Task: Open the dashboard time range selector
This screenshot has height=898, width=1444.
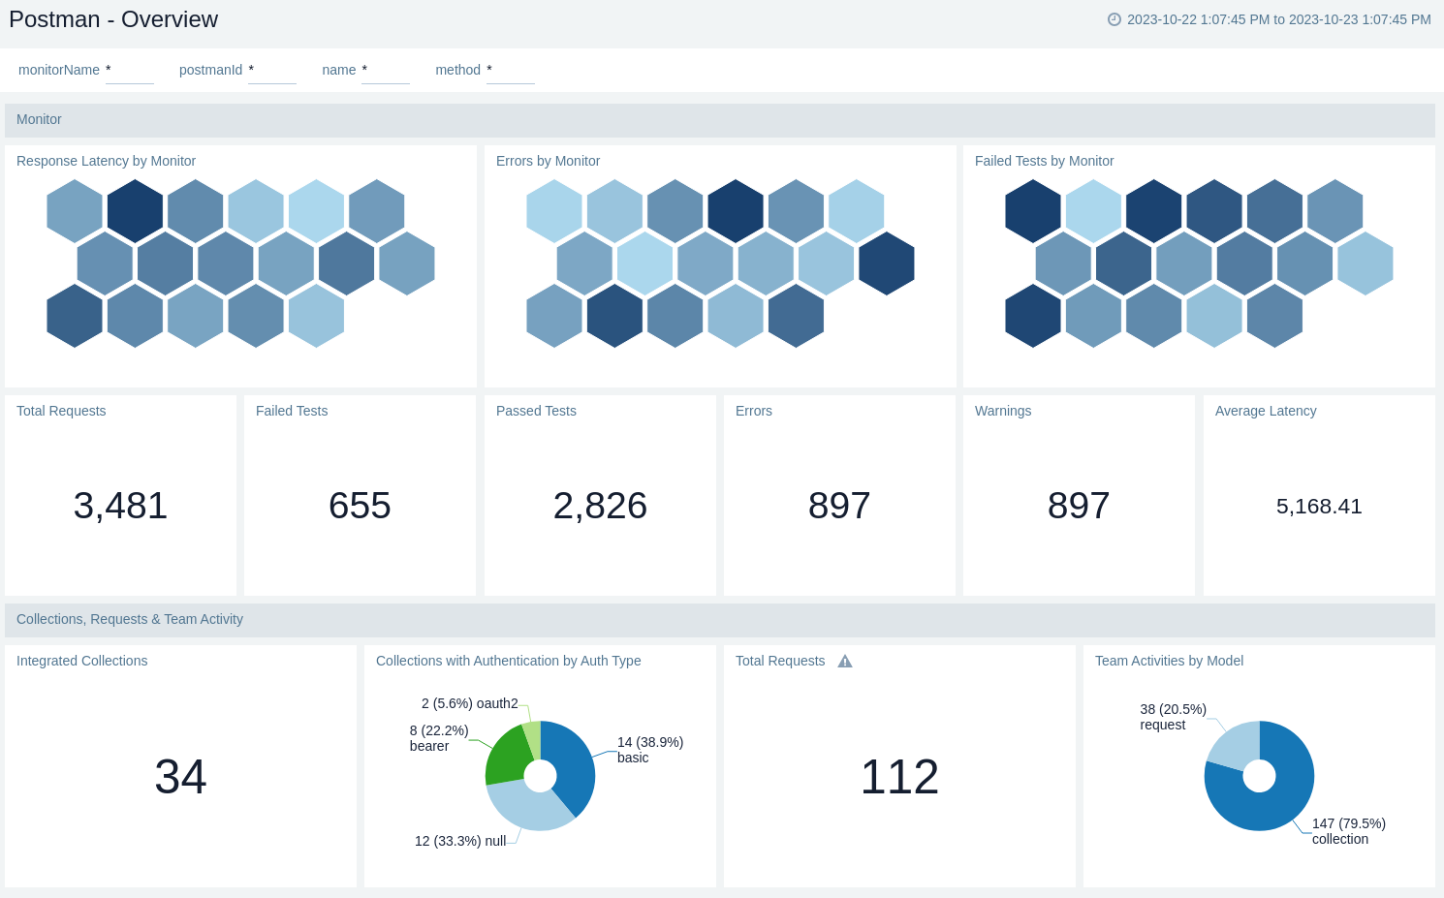Action: (x=1278, y=19)
